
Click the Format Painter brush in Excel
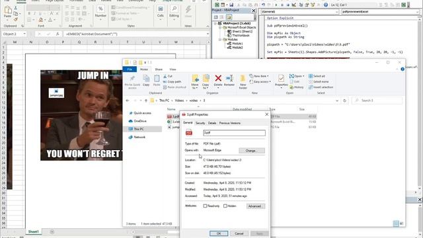(16, 19)
